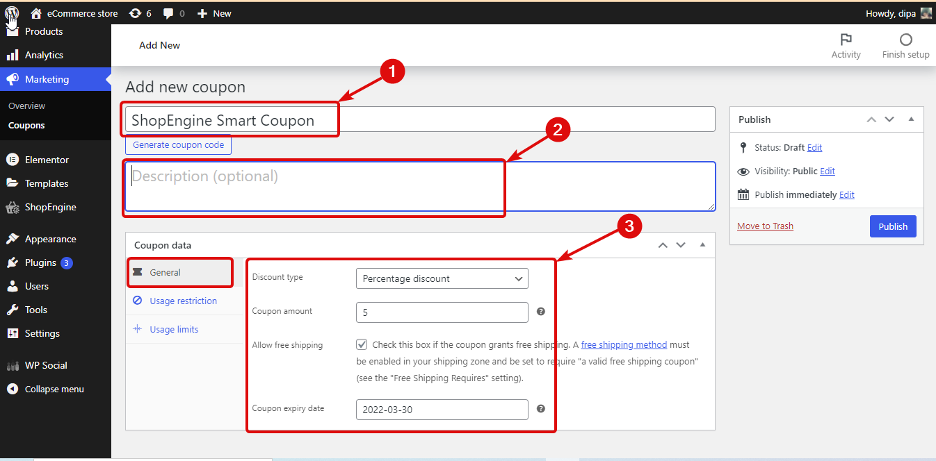This screenshot has height=461, width=936.
Task: Click the Usage limits icon
Action: 137,329
